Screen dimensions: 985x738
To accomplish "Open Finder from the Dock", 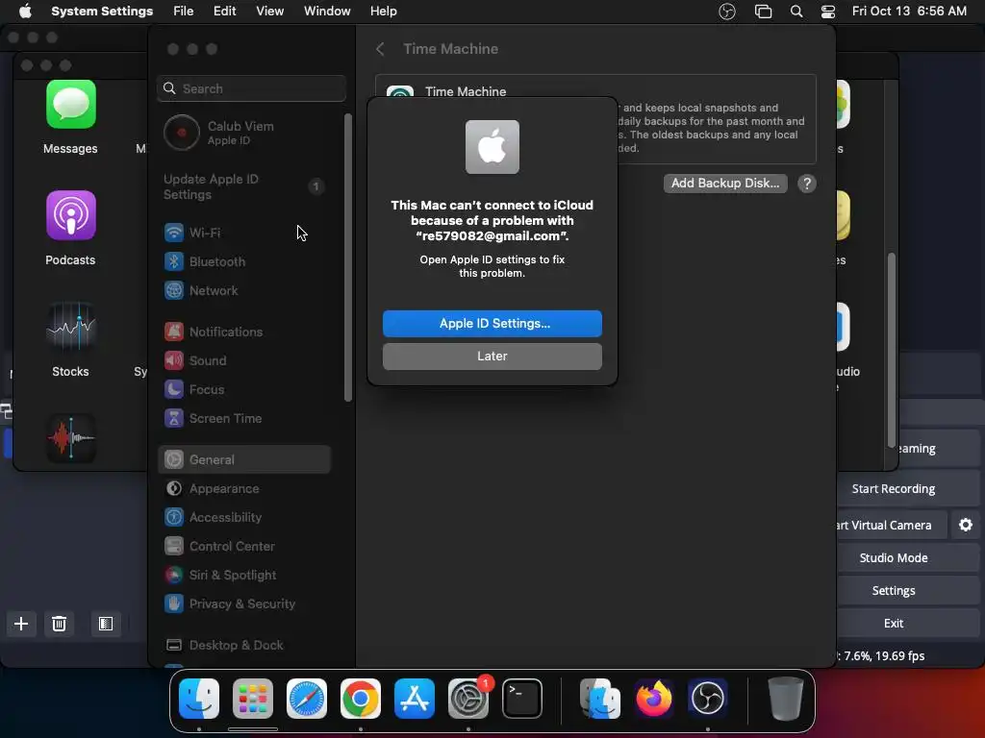I will [199, 699].
